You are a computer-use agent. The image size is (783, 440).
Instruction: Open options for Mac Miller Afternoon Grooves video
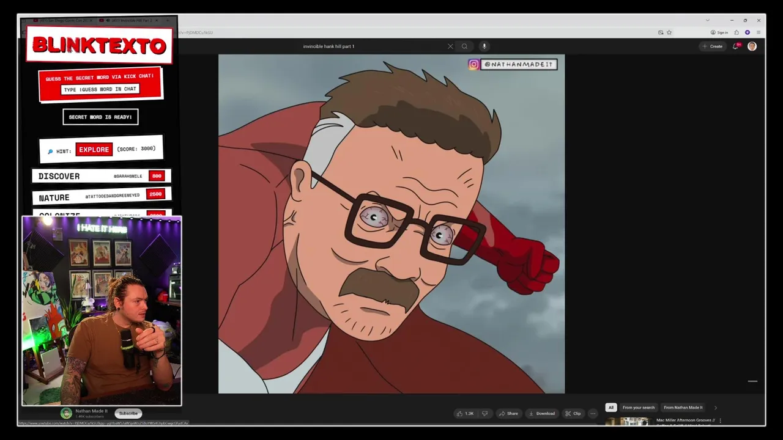(721, 420)
